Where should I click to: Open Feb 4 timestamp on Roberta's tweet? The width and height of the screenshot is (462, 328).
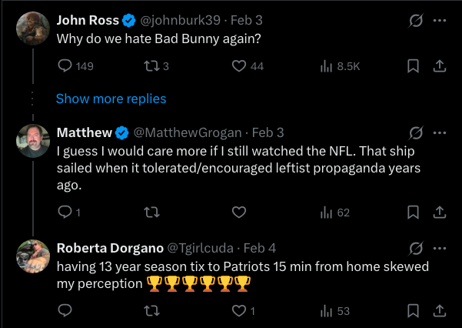pos(260,248)
